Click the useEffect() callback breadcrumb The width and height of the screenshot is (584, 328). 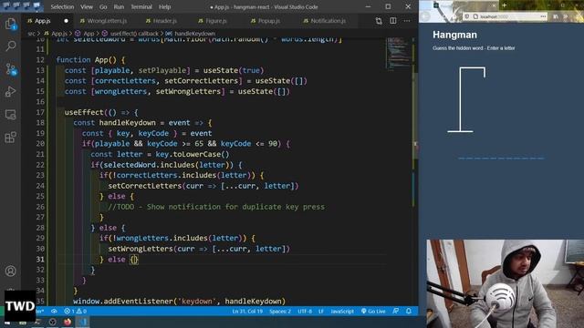point(130,34)
